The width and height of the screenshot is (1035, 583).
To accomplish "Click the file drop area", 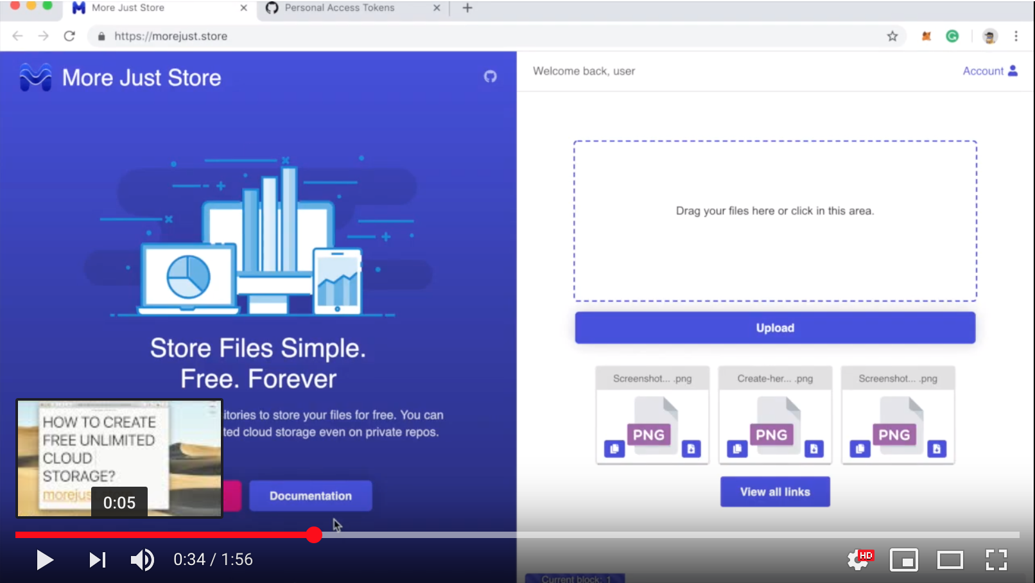I will click(775, 221).
